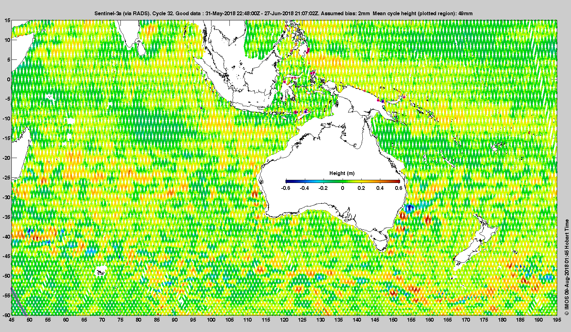
Task: Click the 0.2 colorbar tick label
Action: 361,188
